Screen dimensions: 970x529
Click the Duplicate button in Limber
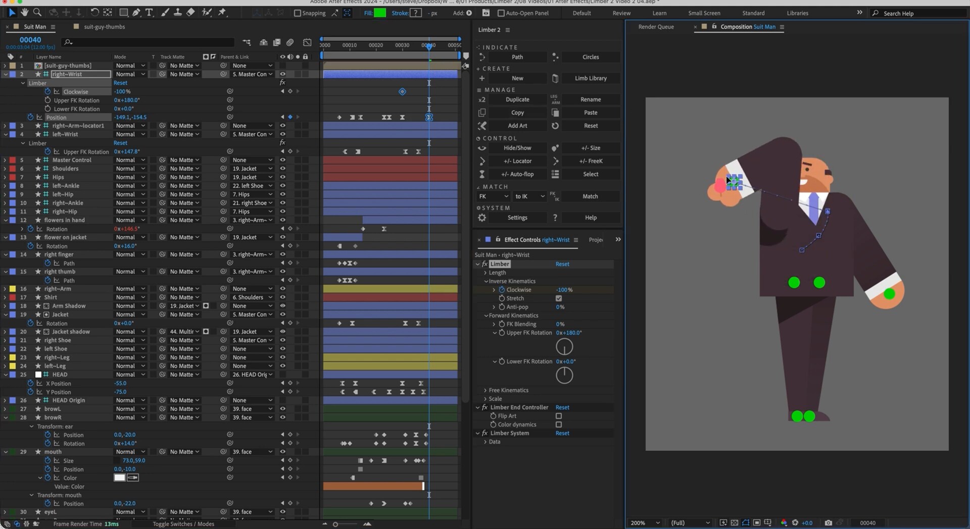pos(517,99)
